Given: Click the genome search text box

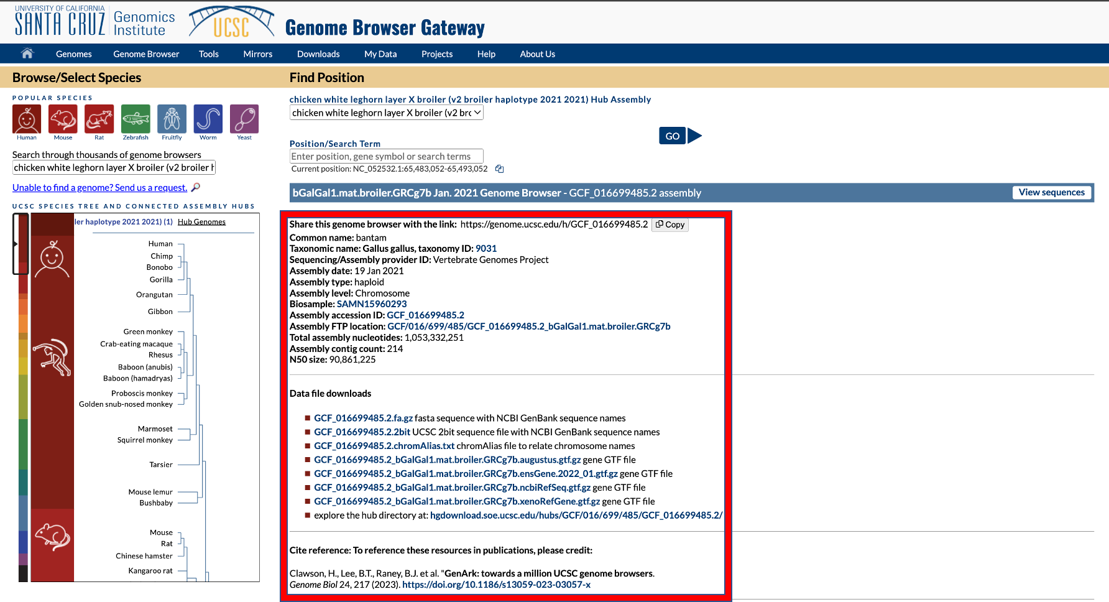Looking at the screenshot, I should [x=114, y=167].
